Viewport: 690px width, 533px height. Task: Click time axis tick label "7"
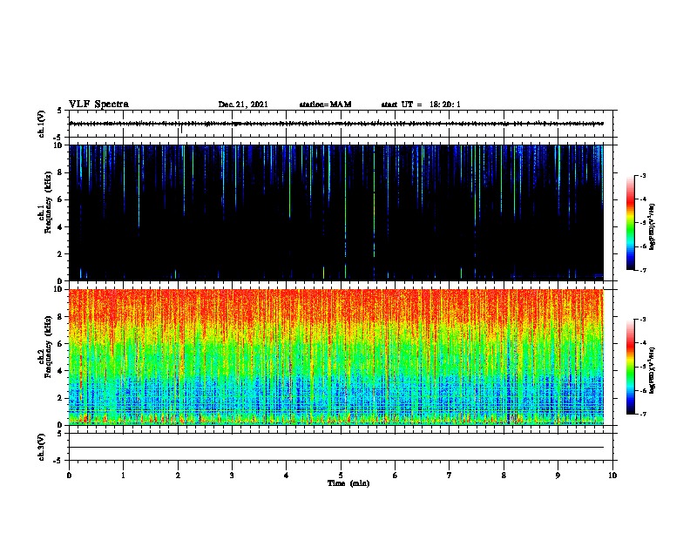450,476
